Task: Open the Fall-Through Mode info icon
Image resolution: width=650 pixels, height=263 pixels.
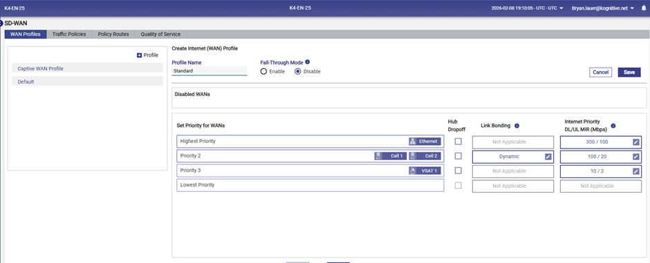Action: coord(308,62)
